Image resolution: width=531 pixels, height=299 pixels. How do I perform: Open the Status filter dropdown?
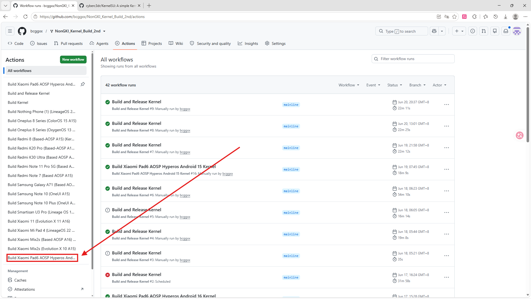pos(395,85)
